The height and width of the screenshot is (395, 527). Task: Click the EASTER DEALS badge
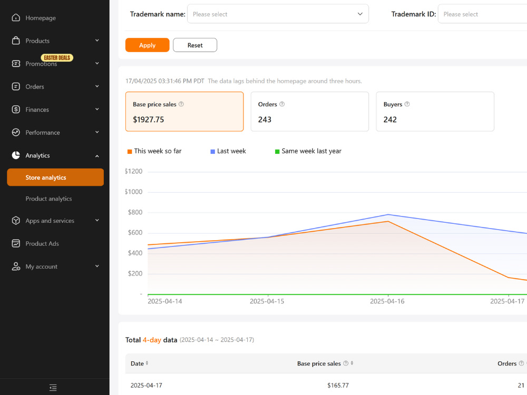pyautogui.click(x=57, y=58)
